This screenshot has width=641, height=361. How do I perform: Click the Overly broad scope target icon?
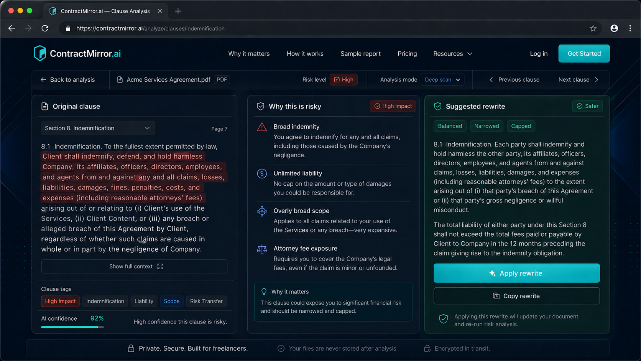click(x=262, y=211)
